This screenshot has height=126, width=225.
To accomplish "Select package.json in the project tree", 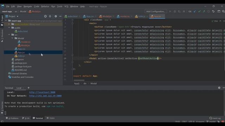I will 21,63.
